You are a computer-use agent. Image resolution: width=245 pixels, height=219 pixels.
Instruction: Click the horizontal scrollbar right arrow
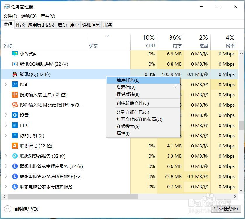click(x=235, y=197)
